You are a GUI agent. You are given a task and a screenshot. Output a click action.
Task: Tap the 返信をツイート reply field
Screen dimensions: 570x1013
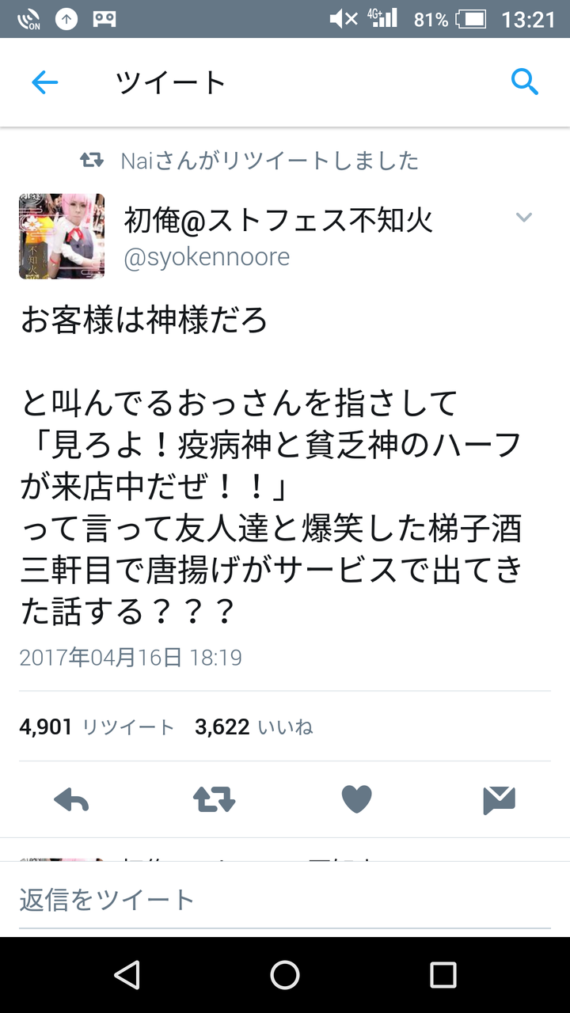click(x=285, y=900)
